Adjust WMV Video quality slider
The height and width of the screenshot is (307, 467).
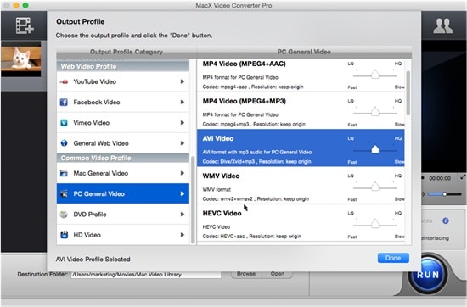pyautogui.click(x=375, y=187)
